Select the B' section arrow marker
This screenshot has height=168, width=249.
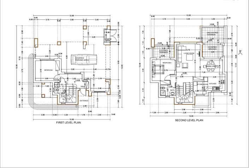point(241,53)
